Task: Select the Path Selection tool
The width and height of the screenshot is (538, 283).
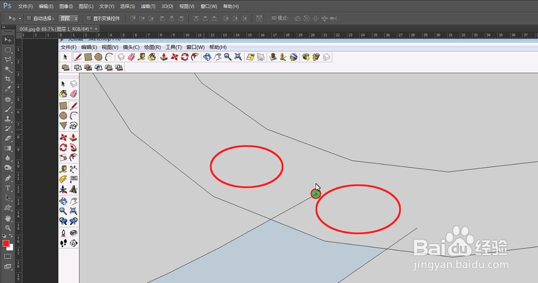Action: [x=8, y=198]
